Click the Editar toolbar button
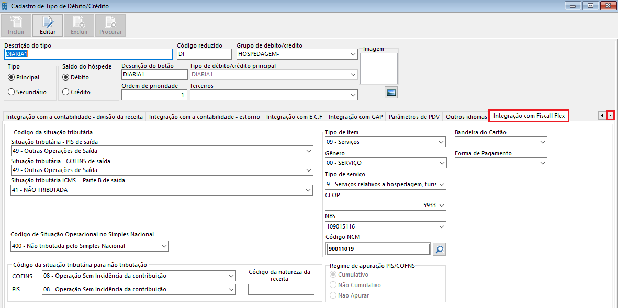The height and width of the screenshot is (308, 618). tap(47, 26)
